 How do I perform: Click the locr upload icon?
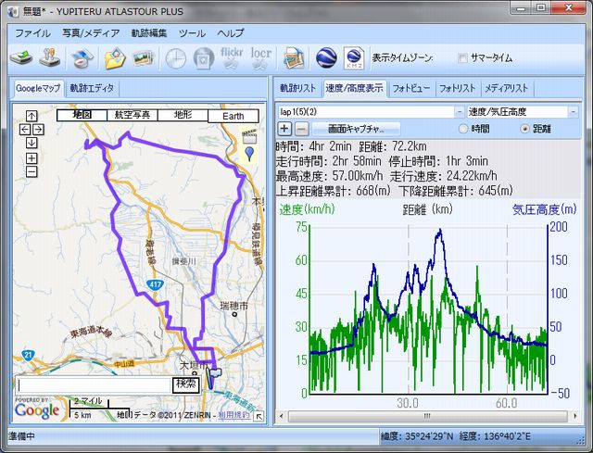pos(261,58)
